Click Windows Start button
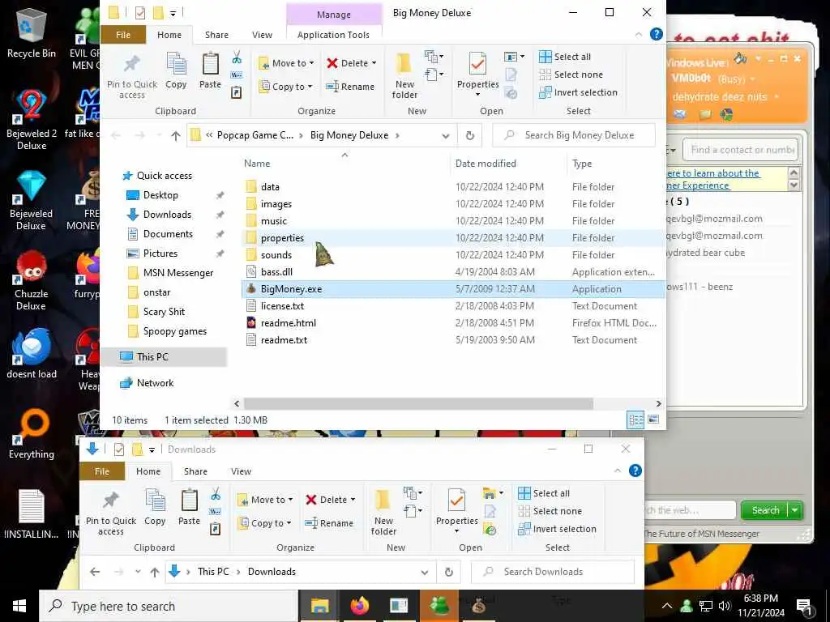830x622 pixels. pos(19,606)
